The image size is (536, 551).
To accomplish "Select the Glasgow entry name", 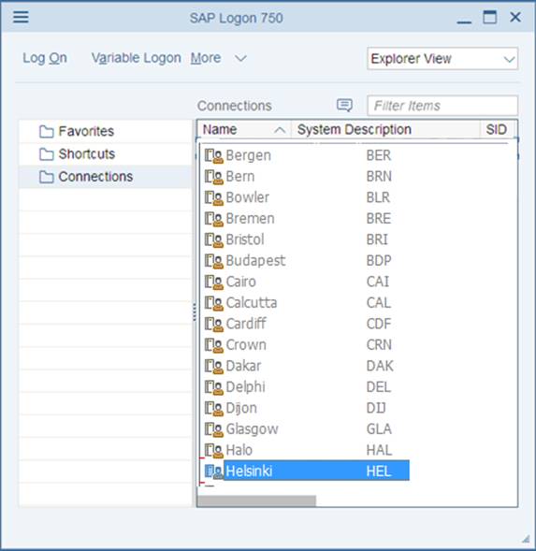I will tap(252, 429).
